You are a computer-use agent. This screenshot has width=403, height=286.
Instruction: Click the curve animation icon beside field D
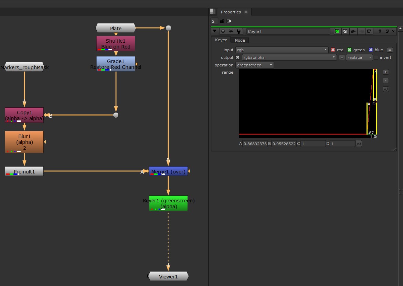359,144
